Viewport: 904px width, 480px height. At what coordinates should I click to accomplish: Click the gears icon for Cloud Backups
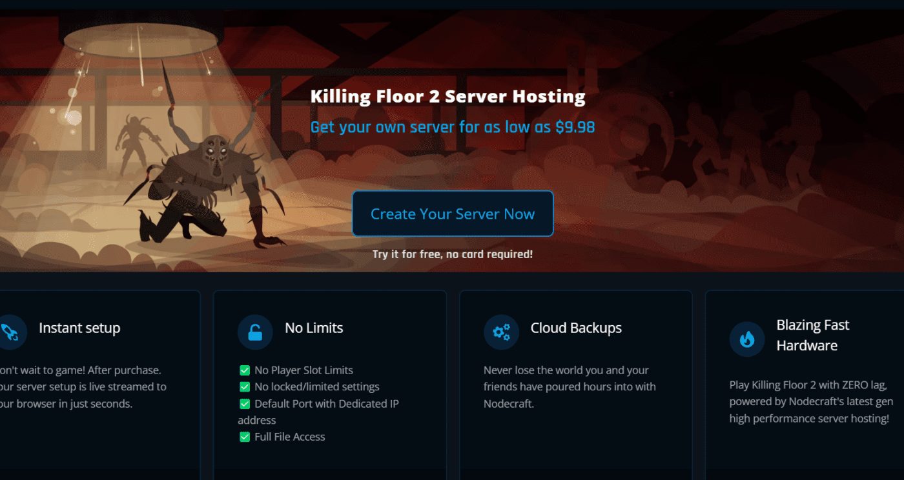tap(501, 332)
